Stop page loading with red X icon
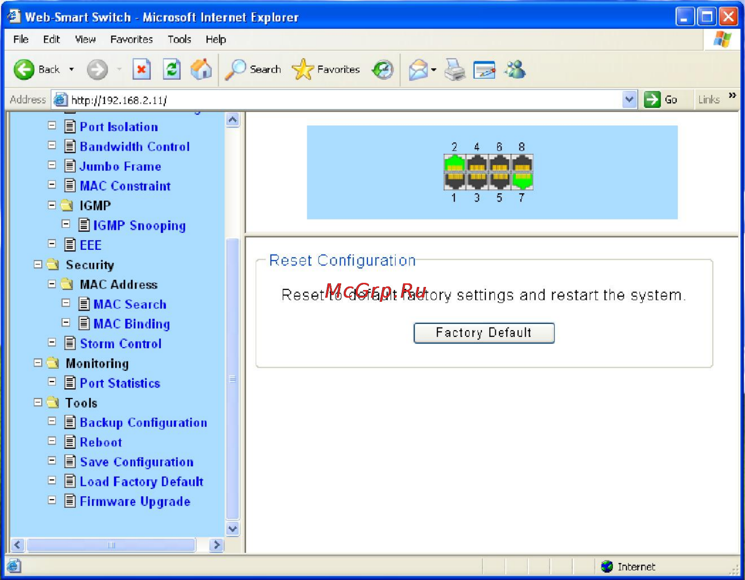The image size is (745, 580). coord(141,69)
